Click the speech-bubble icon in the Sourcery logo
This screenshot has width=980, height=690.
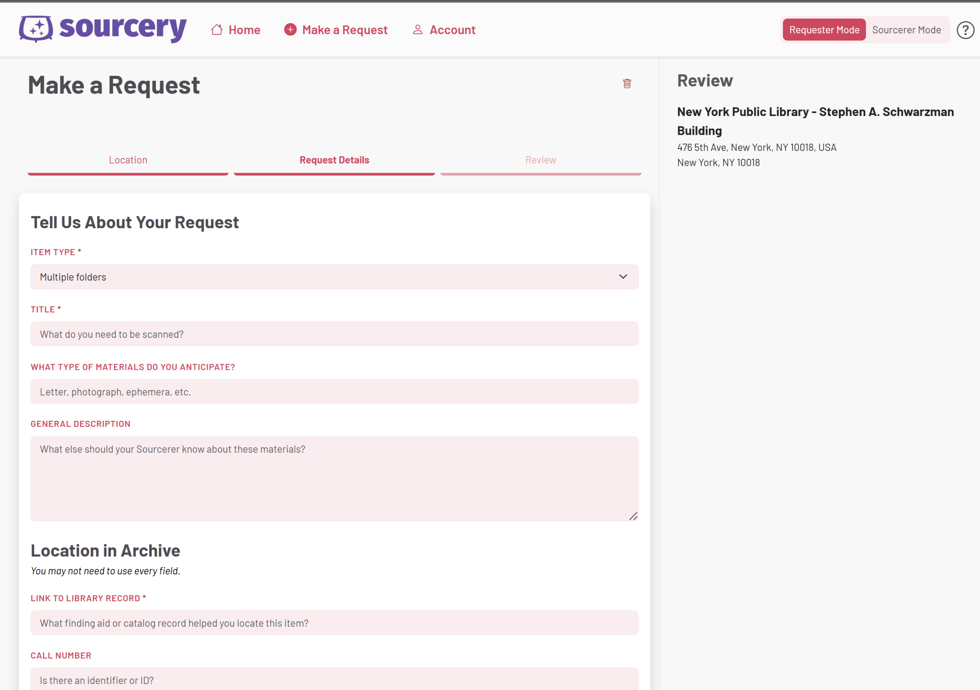36,29
